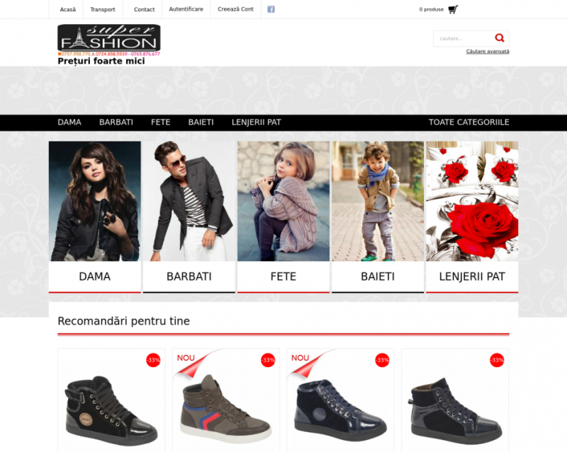Go to the Transport page
Viewport: 567px width, 452px height.
pyautogui.click(x=103, y=9)
